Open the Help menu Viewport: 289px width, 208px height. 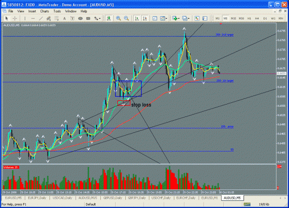click(x=84, y=11)
